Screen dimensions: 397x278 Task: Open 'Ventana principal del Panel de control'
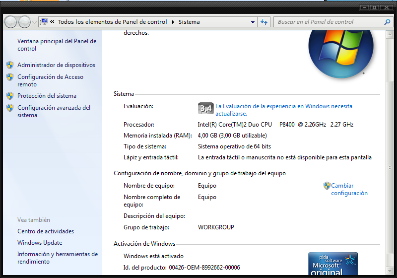tap(57, 45)
